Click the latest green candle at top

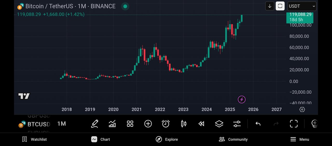pyautogui.click(x=242, y=18)
